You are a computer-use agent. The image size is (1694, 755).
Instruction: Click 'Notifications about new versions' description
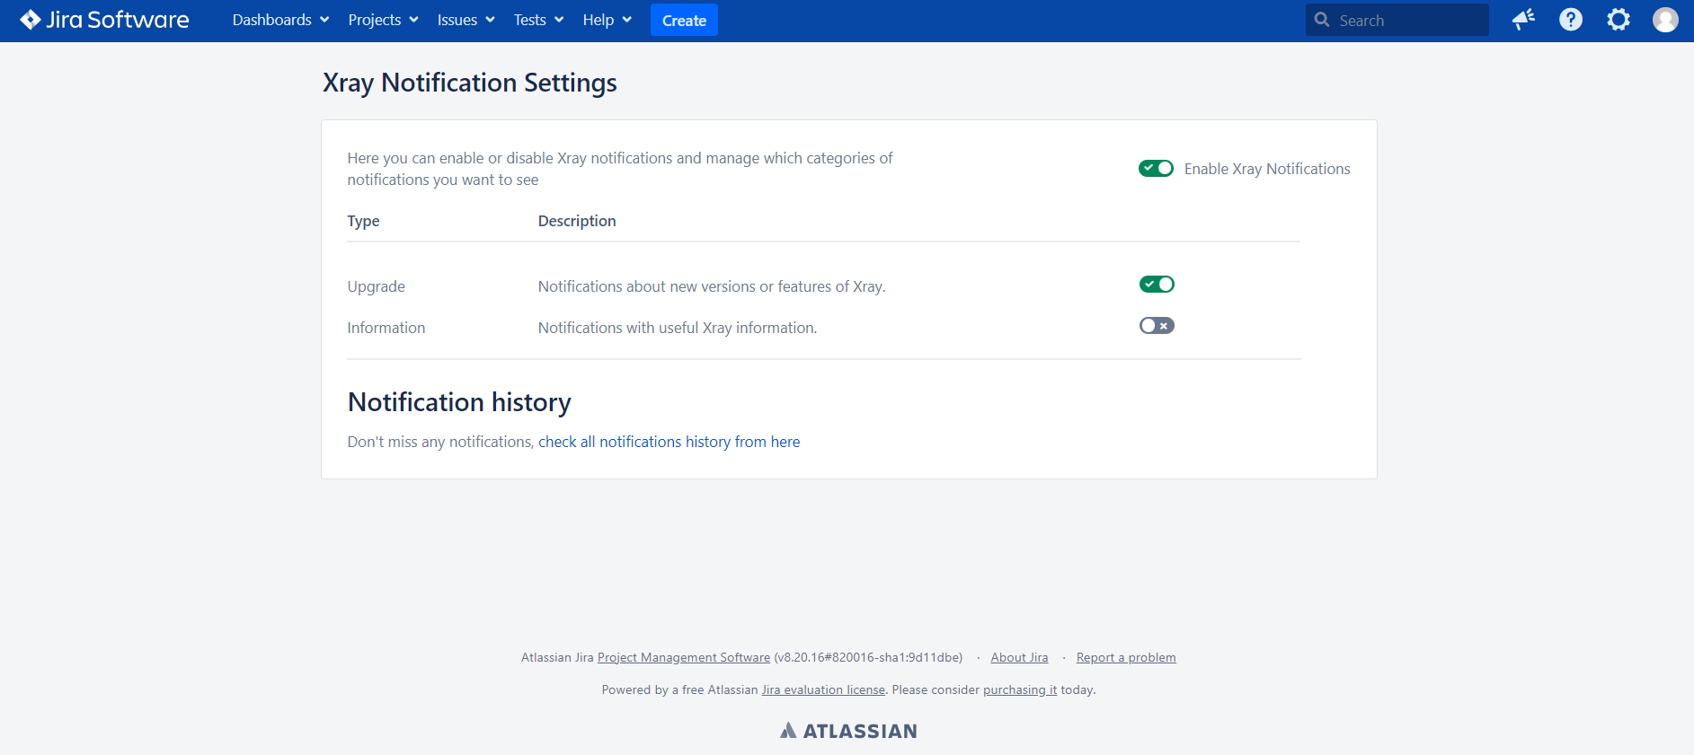(x=712, y=286)
